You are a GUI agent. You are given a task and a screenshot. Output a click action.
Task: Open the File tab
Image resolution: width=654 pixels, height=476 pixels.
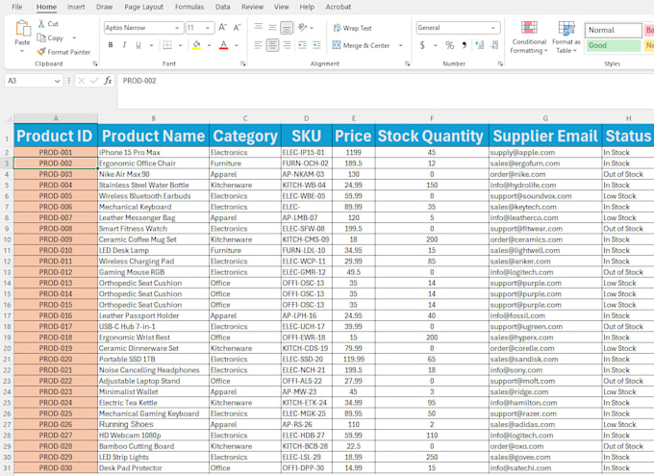(x=17, y=7)
